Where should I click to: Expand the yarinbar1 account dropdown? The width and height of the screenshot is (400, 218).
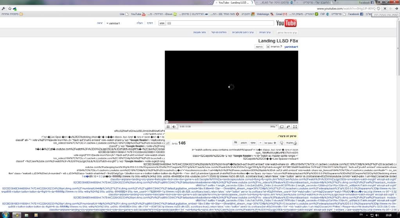[x=113, y=23]
